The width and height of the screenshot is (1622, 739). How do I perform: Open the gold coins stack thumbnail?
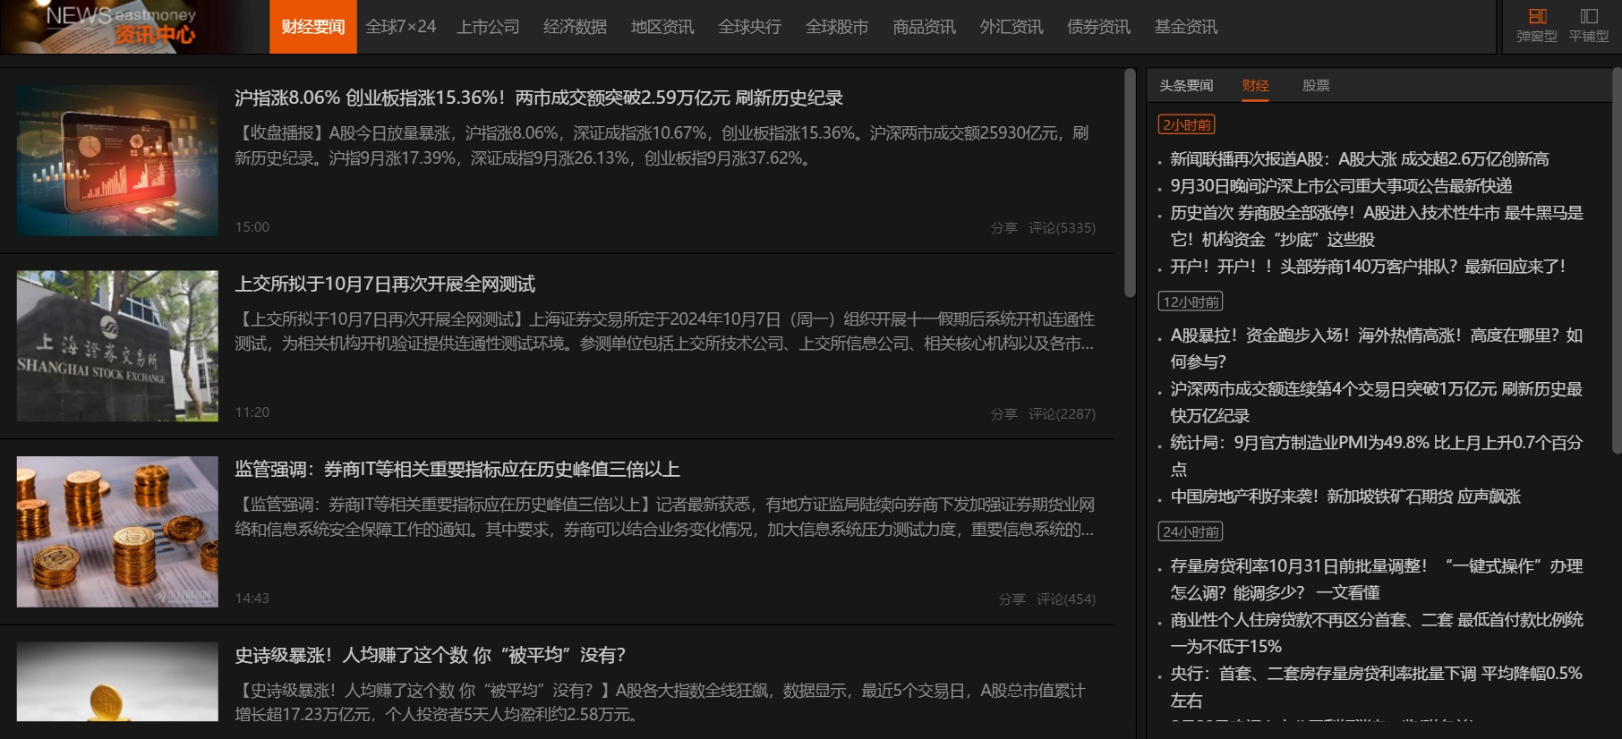coord(117,532)
